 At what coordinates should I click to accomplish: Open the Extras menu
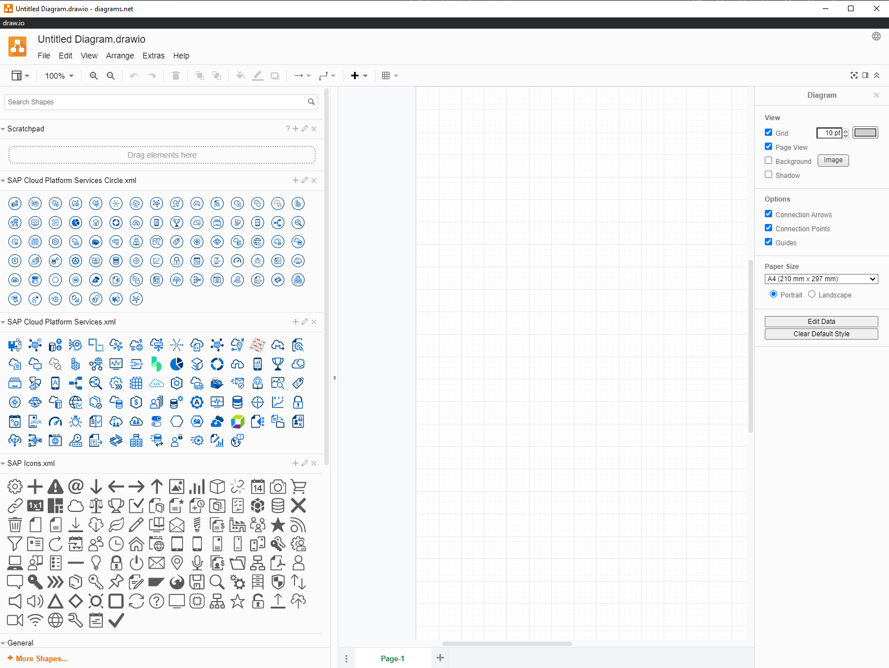pyautogui.click(x=153, y=56)
